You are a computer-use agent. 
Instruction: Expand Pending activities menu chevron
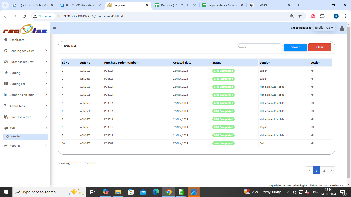[x=46, y=51]
